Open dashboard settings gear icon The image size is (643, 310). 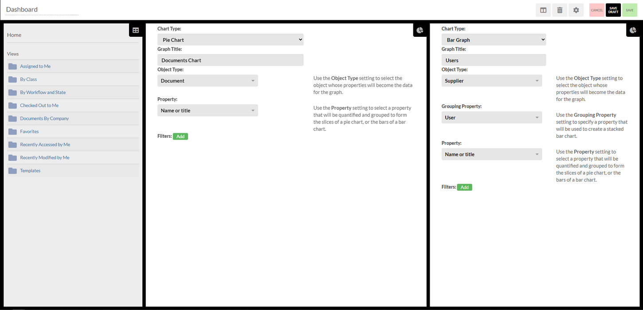point(576,10)
